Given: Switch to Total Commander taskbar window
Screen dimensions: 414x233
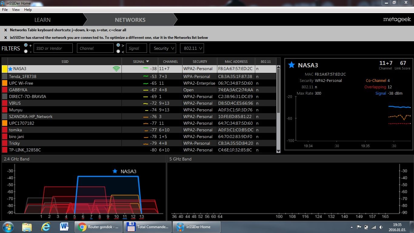Looking at the screenshot, I should tap(148, 227).
